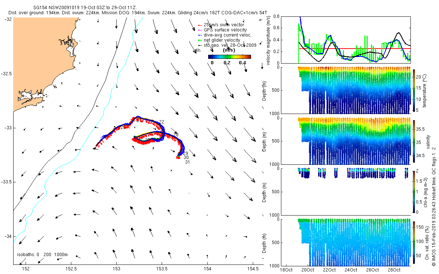Click the '35.5' salinity color bar tick

(x=421, y=129)
